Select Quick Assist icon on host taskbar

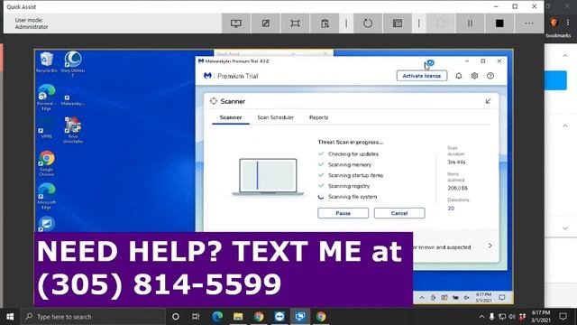[x=300, y=317]
